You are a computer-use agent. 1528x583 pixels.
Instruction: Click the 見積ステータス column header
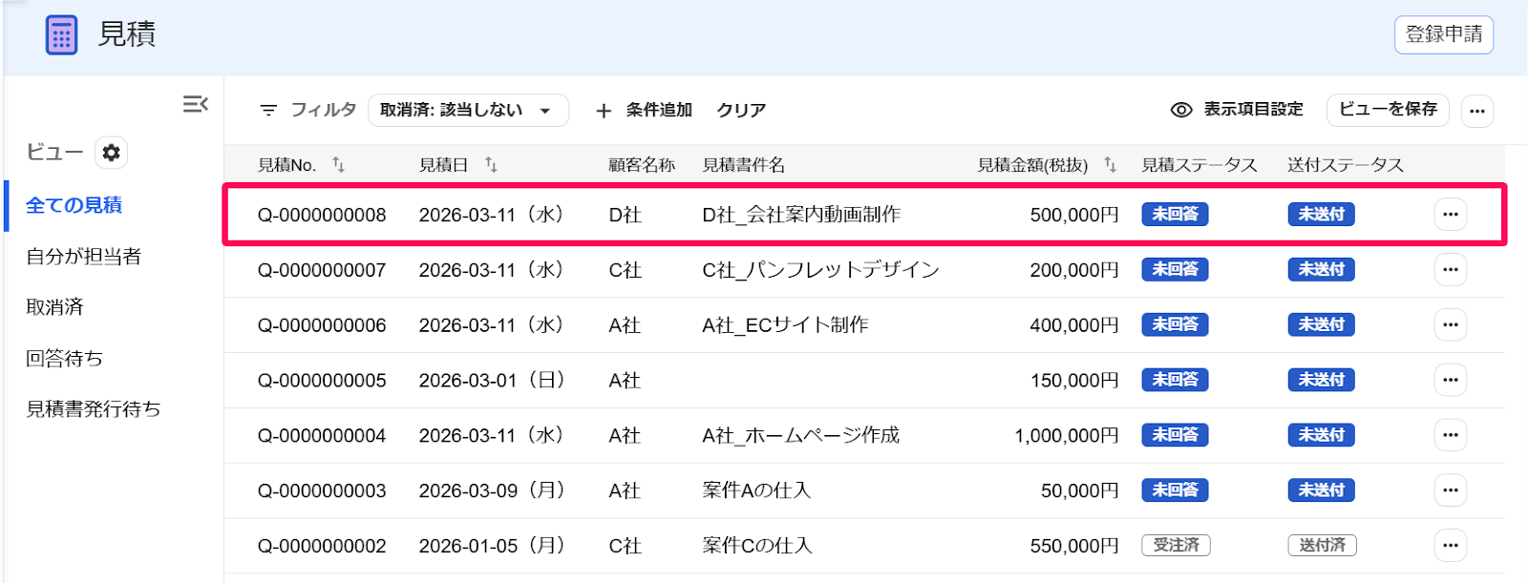point(1199,165)
